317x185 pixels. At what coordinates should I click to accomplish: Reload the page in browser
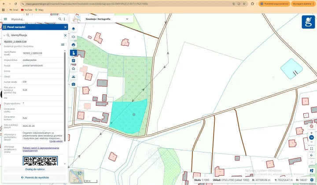pyautogui.click(x=15, y=4)
